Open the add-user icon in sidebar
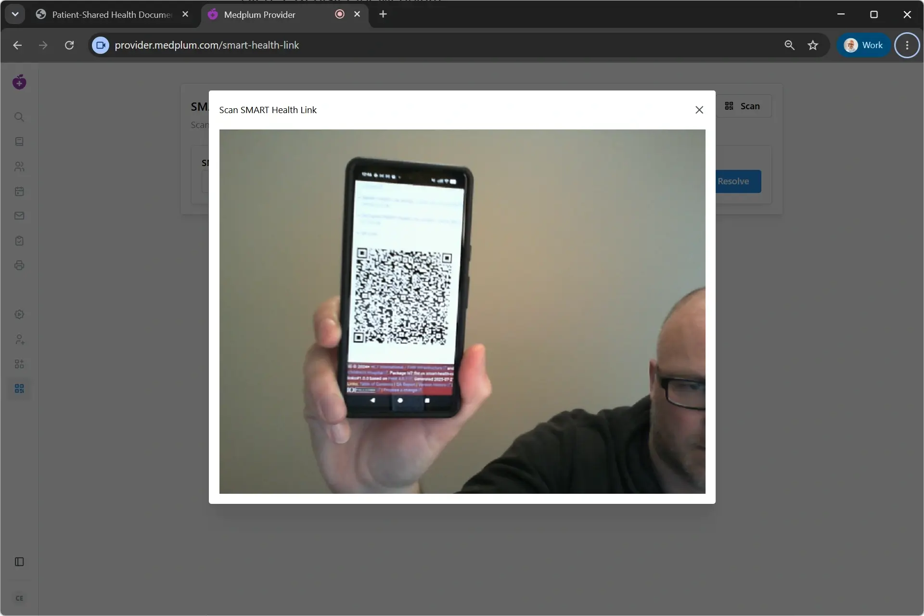 pyautogui.click(x=19, y=339)
